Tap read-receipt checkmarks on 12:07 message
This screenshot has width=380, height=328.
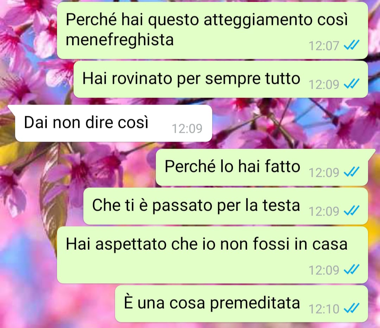351,45
